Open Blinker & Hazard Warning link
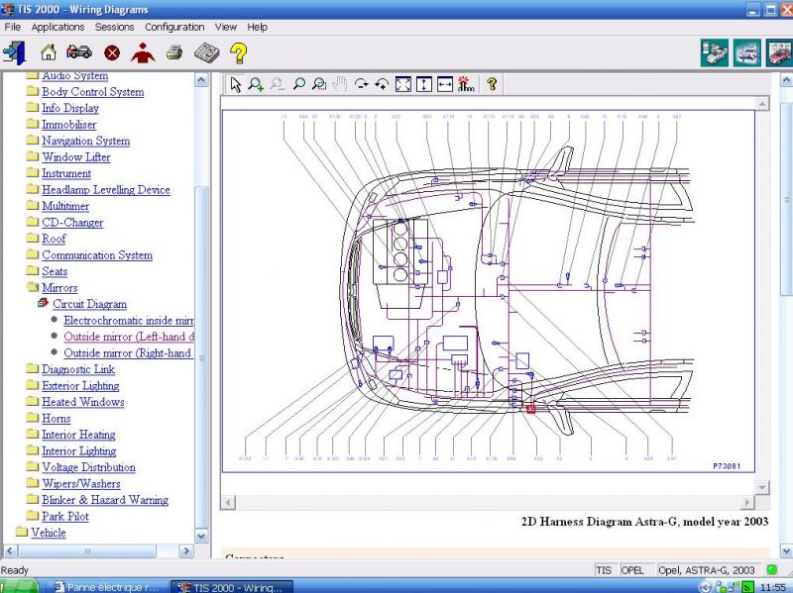793x593 pixels. (x=105, y=500)
